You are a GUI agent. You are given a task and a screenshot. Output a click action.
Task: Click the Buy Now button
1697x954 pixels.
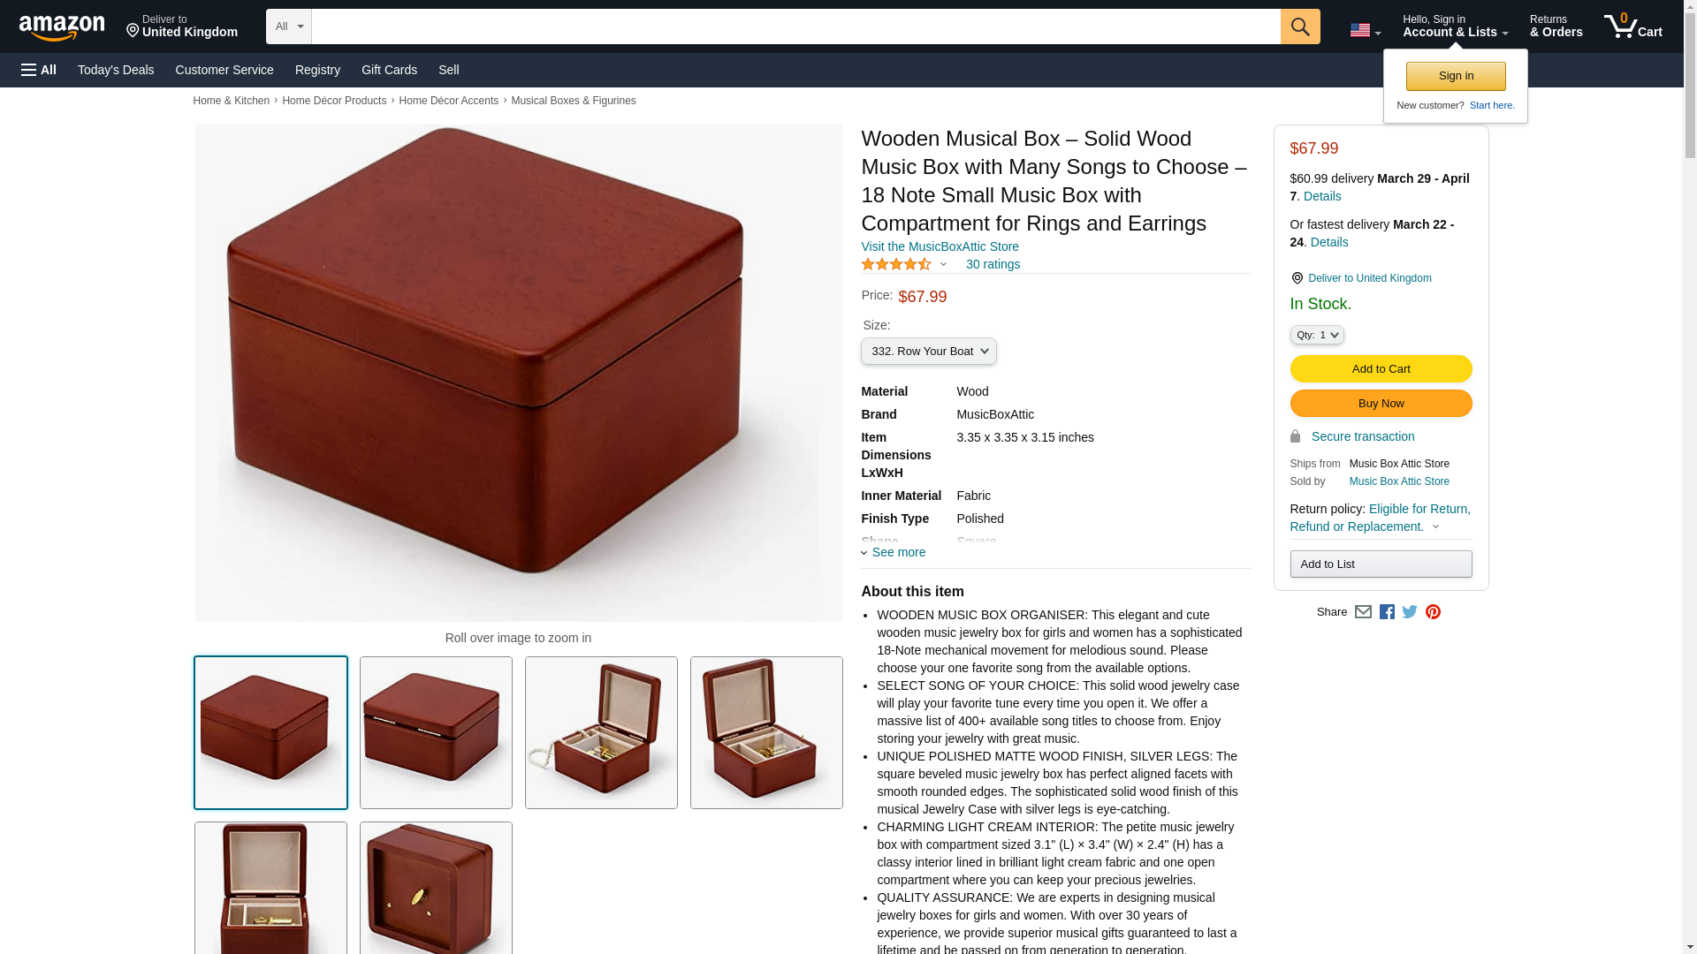point(1381,403)
